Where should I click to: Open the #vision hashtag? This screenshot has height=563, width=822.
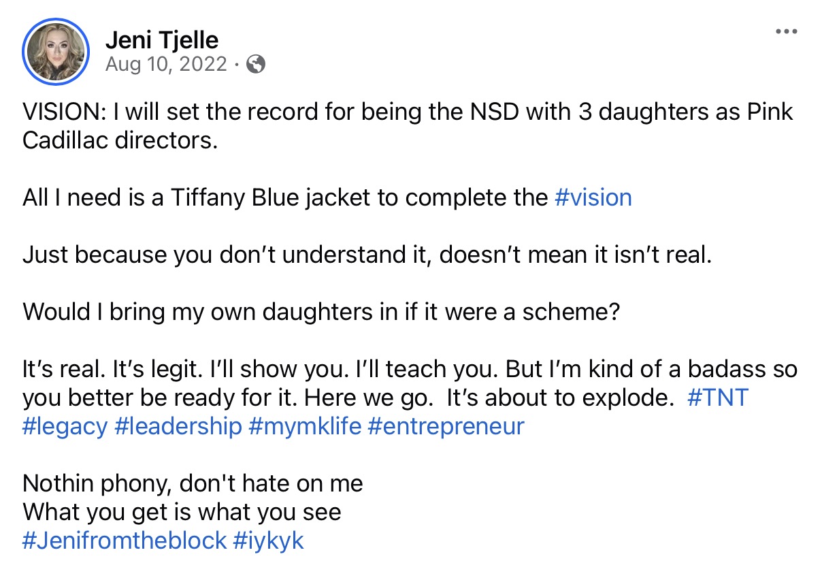point(593,197)
